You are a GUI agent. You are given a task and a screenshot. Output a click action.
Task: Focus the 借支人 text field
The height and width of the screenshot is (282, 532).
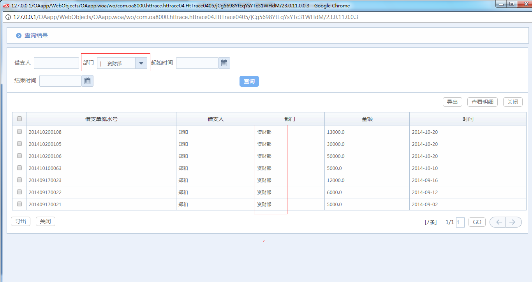tap(56, 63)
